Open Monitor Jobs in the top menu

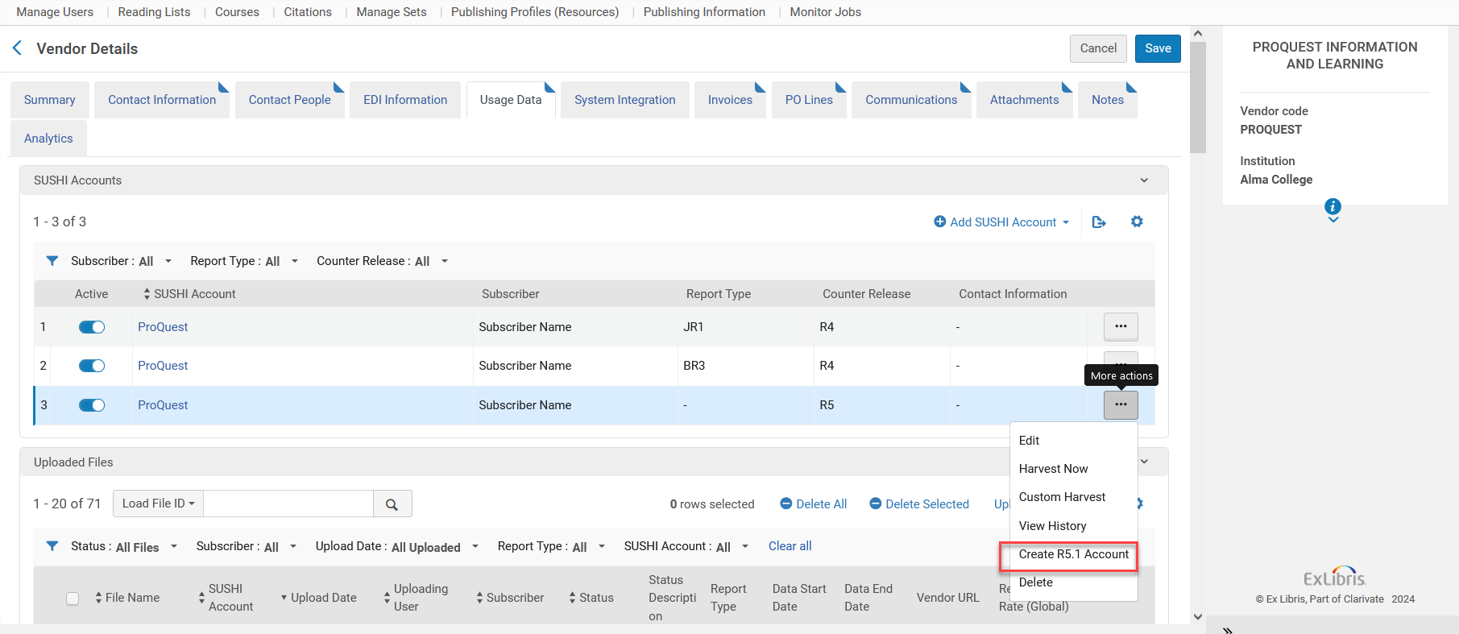(825, 12)
